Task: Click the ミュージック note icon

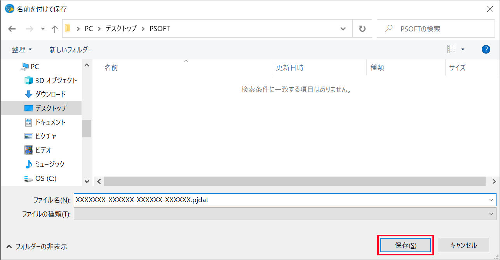Action: point(29,164)
